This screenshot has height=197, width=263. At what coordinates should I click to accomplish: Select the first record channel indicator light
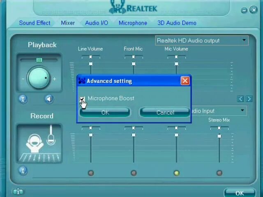click(91, 173)
